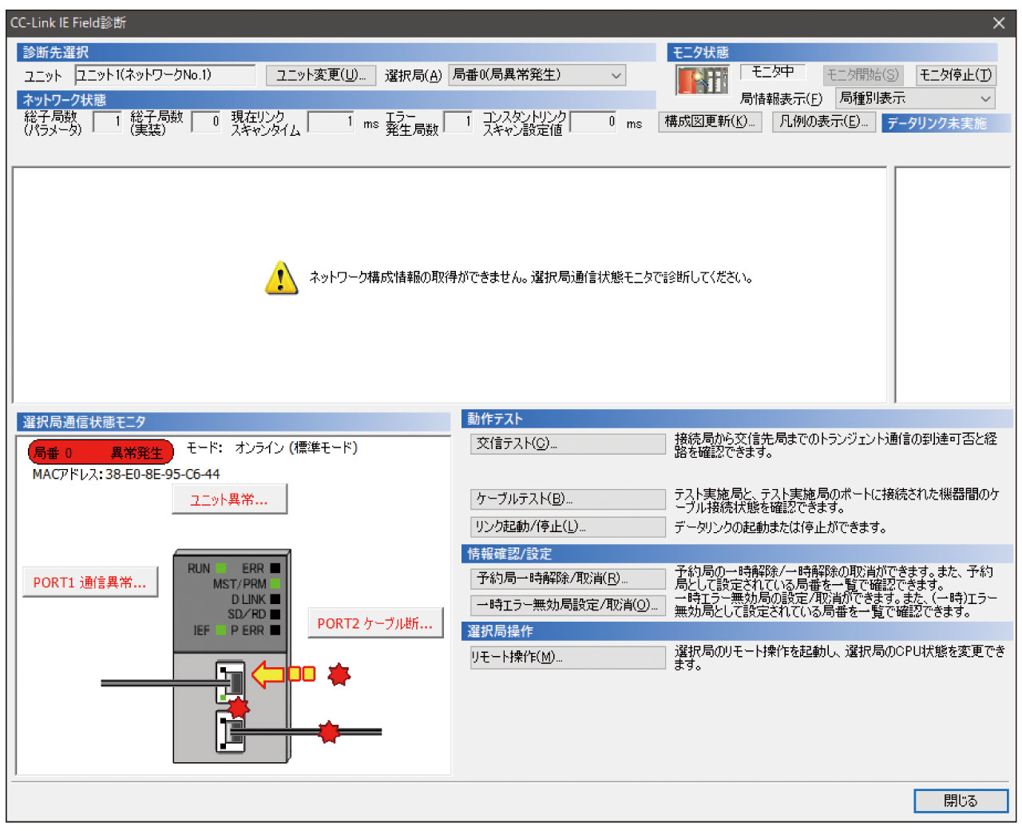This screenshot has height=831, width=1022.
Task: Open the ユニット異常 details button
Action: (x=229, y=499)
